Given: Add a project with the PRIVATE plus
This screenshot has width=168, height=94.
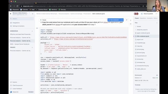Looking at the screenshot, I should (32, 48).
